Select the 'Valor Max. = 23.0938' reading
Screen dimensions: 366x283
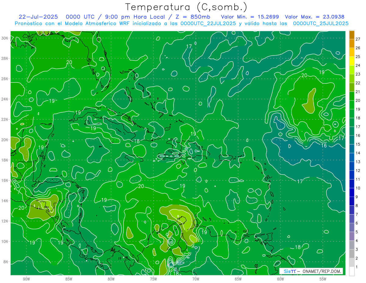pyautogui.click(x=314, y=17)
